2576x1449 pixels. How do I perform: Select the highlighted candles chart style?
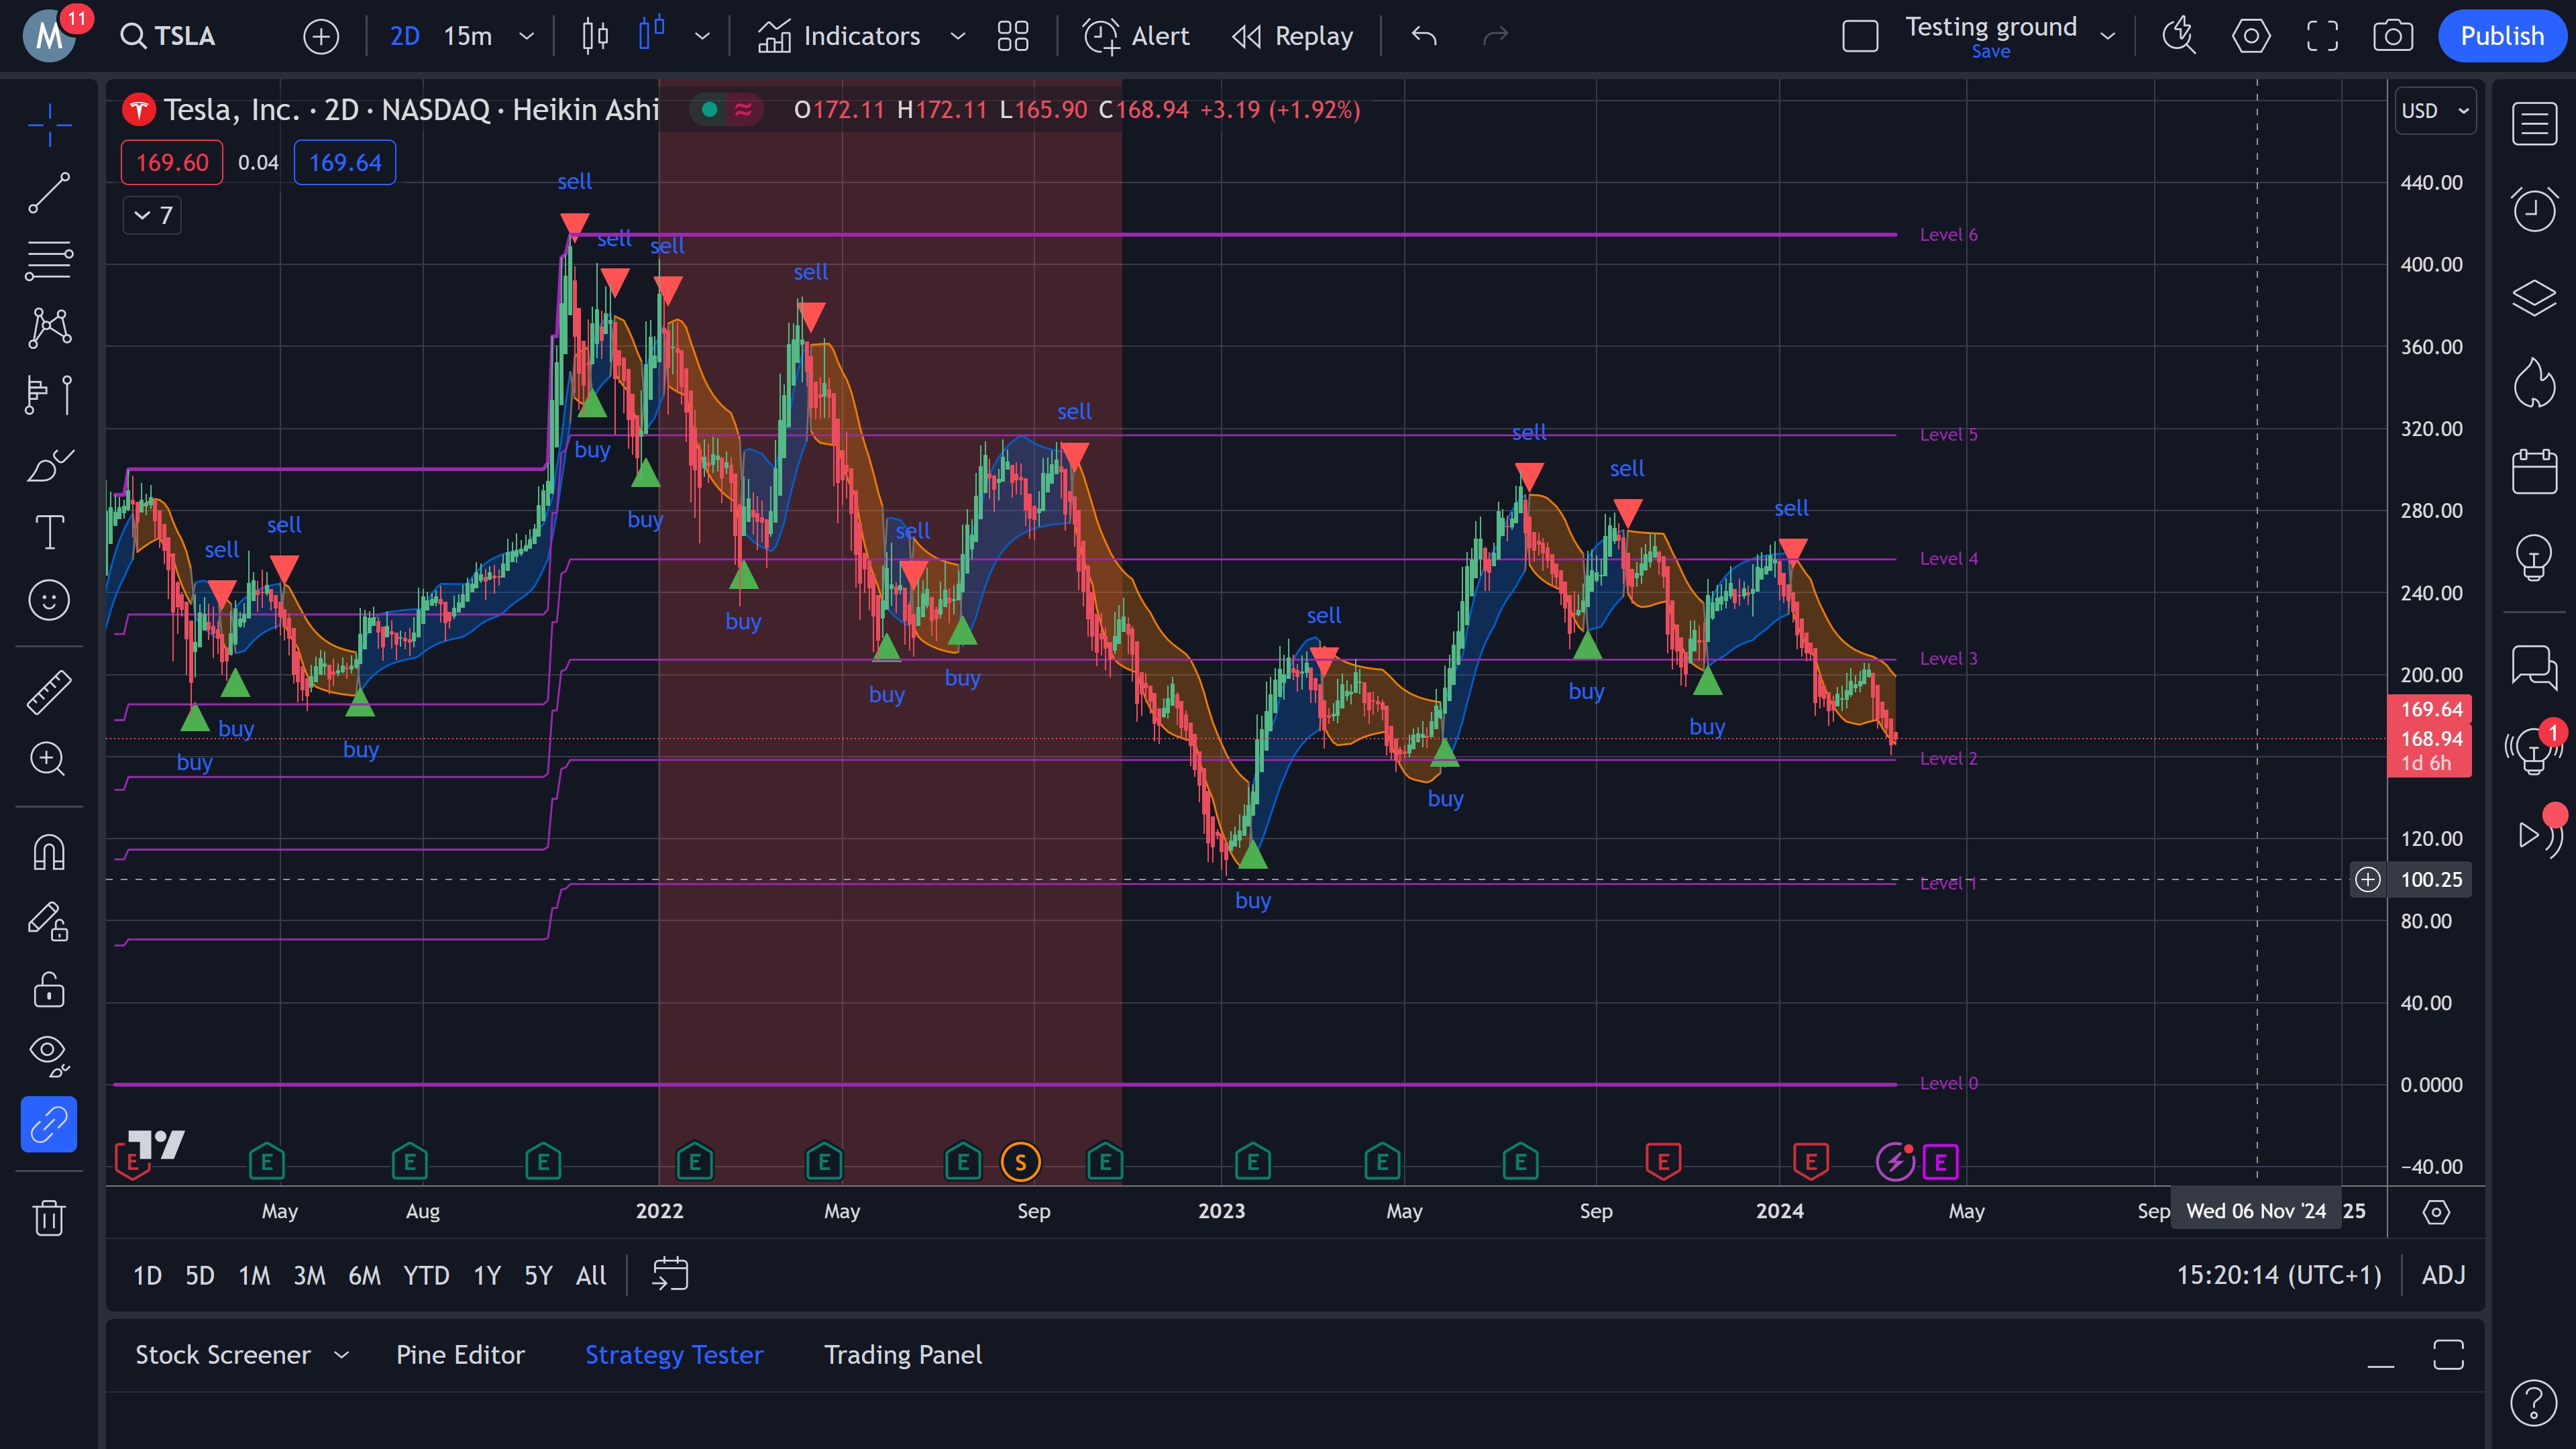click(652, 35)
